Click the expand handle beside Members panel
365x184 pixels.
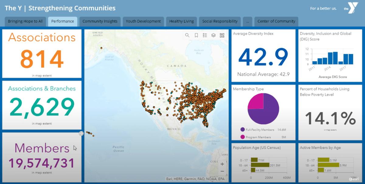[x=81, y=133]
